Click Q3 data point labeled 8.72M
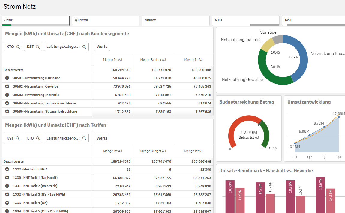Viewport: 345px width, 213px height. (x=324, y=127)
